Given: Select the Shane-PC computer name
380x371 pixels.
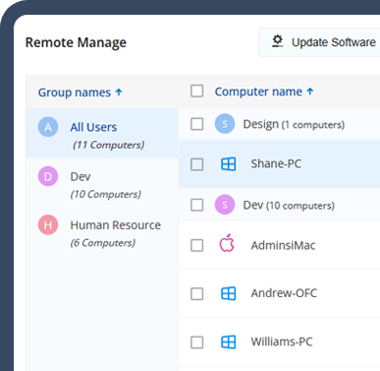Looking at the screenshot, I should (276, 163).
